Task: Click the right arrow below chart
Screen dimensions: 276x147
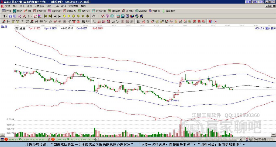Action: coord(273,135)
